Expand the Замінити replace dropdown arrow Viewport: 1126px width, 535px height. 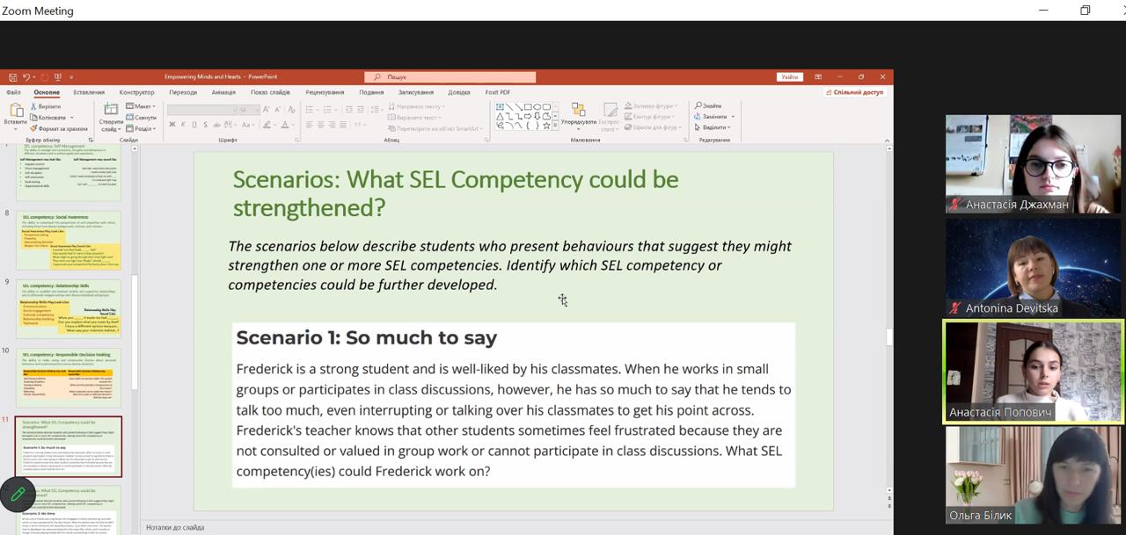click(x=733, y=117)
